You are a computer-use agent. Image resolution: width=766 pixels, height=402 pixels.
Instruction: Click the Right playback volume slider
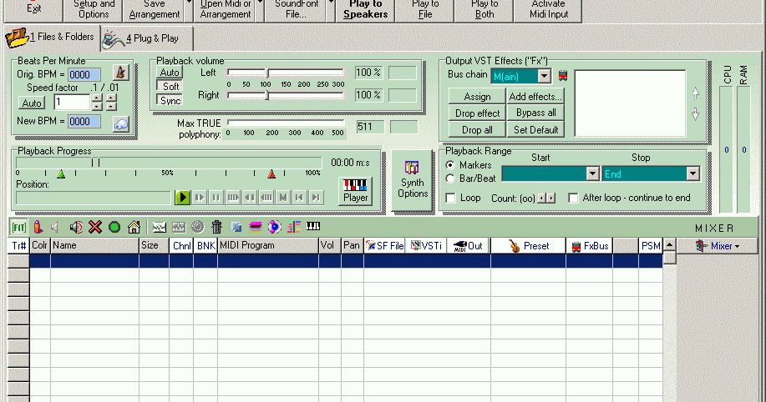coord(286,96)
